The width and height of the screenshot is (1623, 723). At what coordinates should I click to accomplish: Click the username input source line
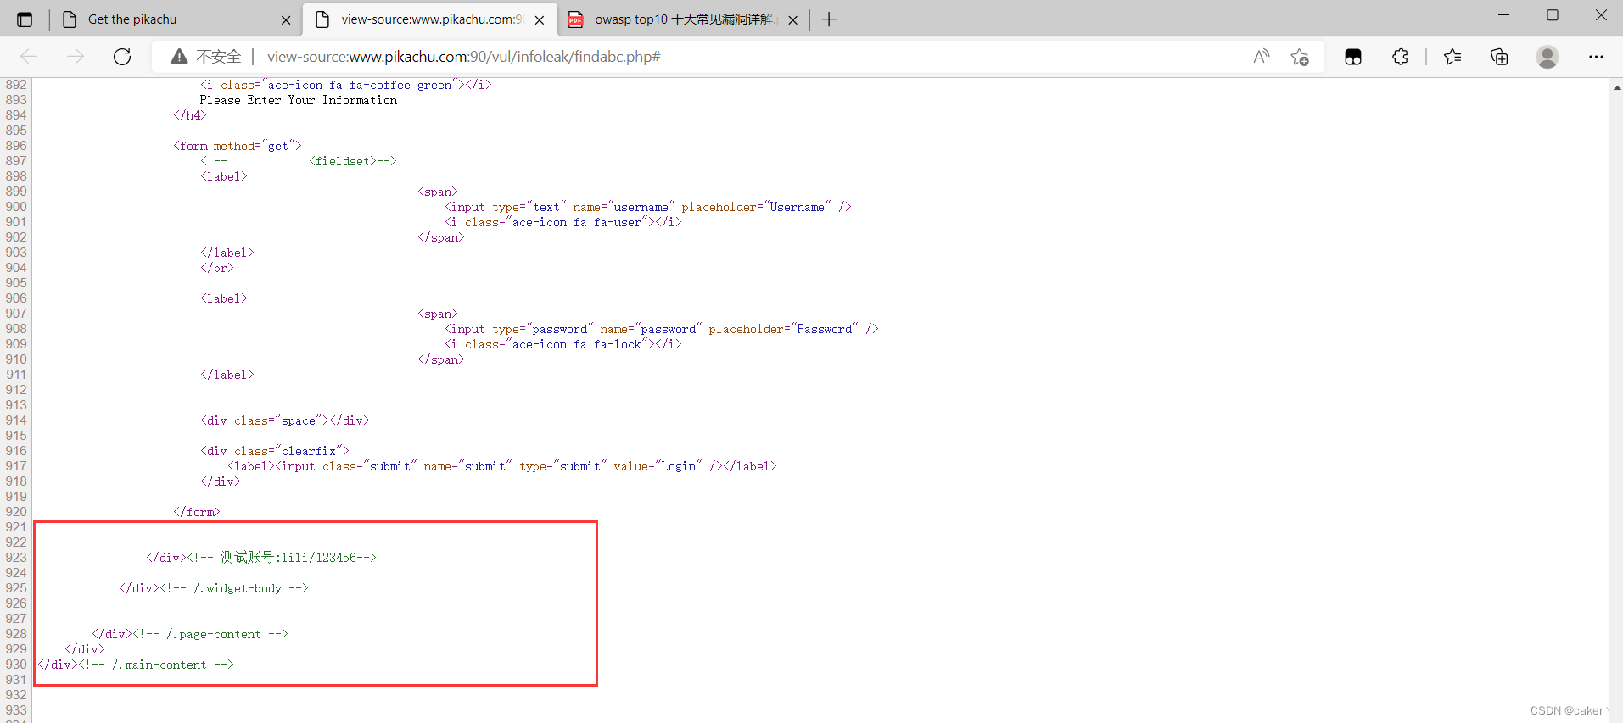click(x=648, y=207)
